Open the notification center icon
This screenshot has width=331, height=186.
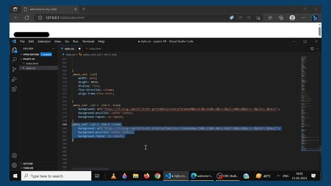(313, 176)
